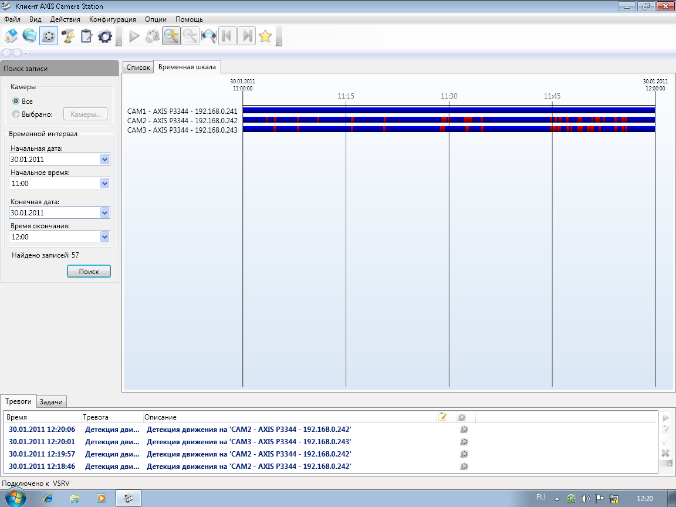Click the yellow star bookmark icon

265,36
